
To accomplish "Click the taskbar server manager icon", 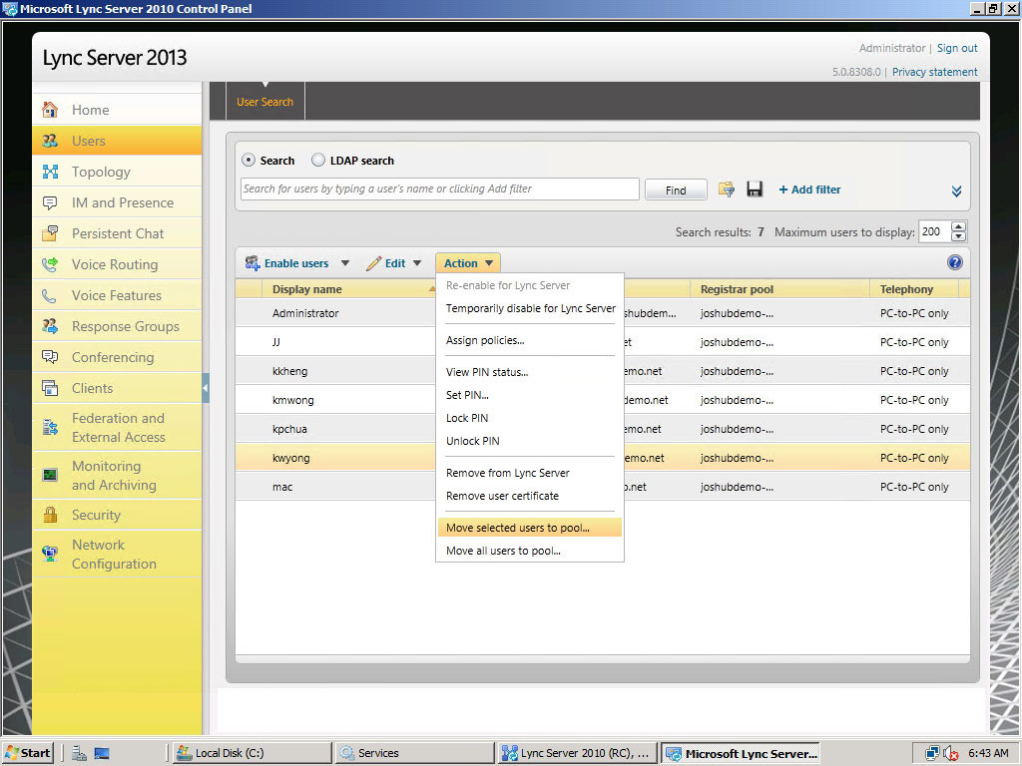I will pos(80,753).
